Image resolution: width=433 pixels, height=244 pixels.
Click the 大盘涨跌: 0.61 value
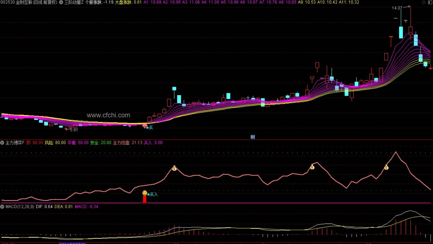(x=128, y=2)
